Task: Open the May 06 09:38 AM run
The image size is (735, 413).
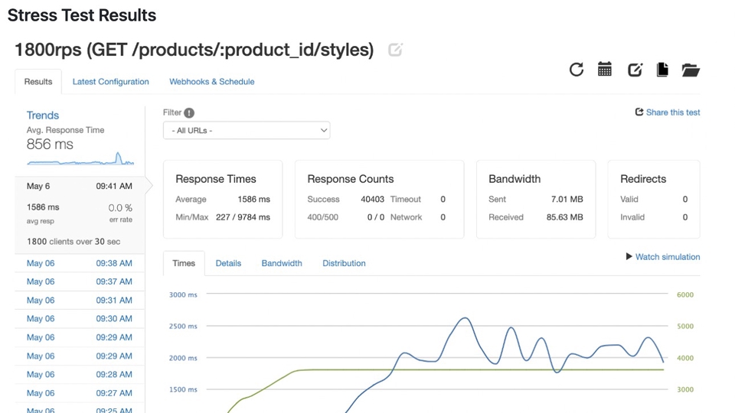Action: click(80, 263)
